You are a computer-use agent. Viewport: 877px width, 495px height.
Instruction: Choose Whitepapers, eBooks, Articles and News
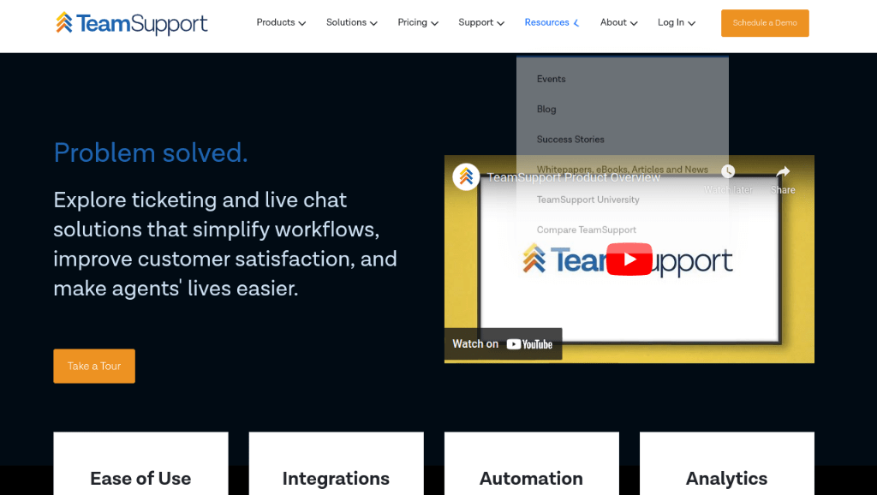622,169
